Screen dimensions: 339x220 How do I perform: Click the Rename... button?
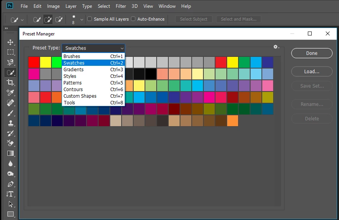[x=312, y=104]
